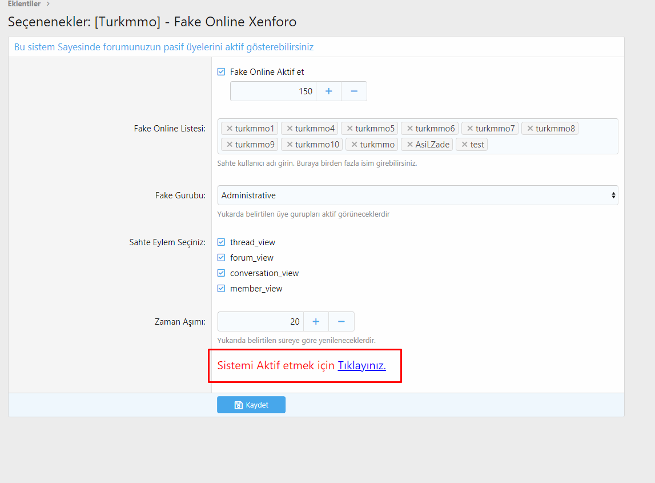
Task: Click the Zaman Aşımı field showing 20
Action: click(260, 322)
